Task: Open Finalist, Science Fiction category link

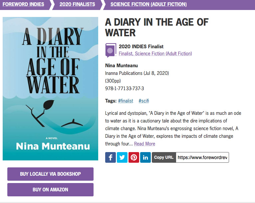Action: (155, 53)
